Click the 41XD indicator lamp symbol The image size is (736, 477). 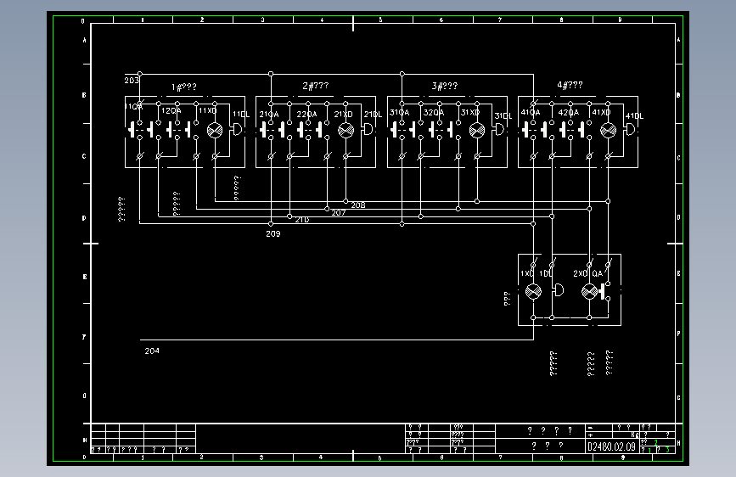coord(608,130)
